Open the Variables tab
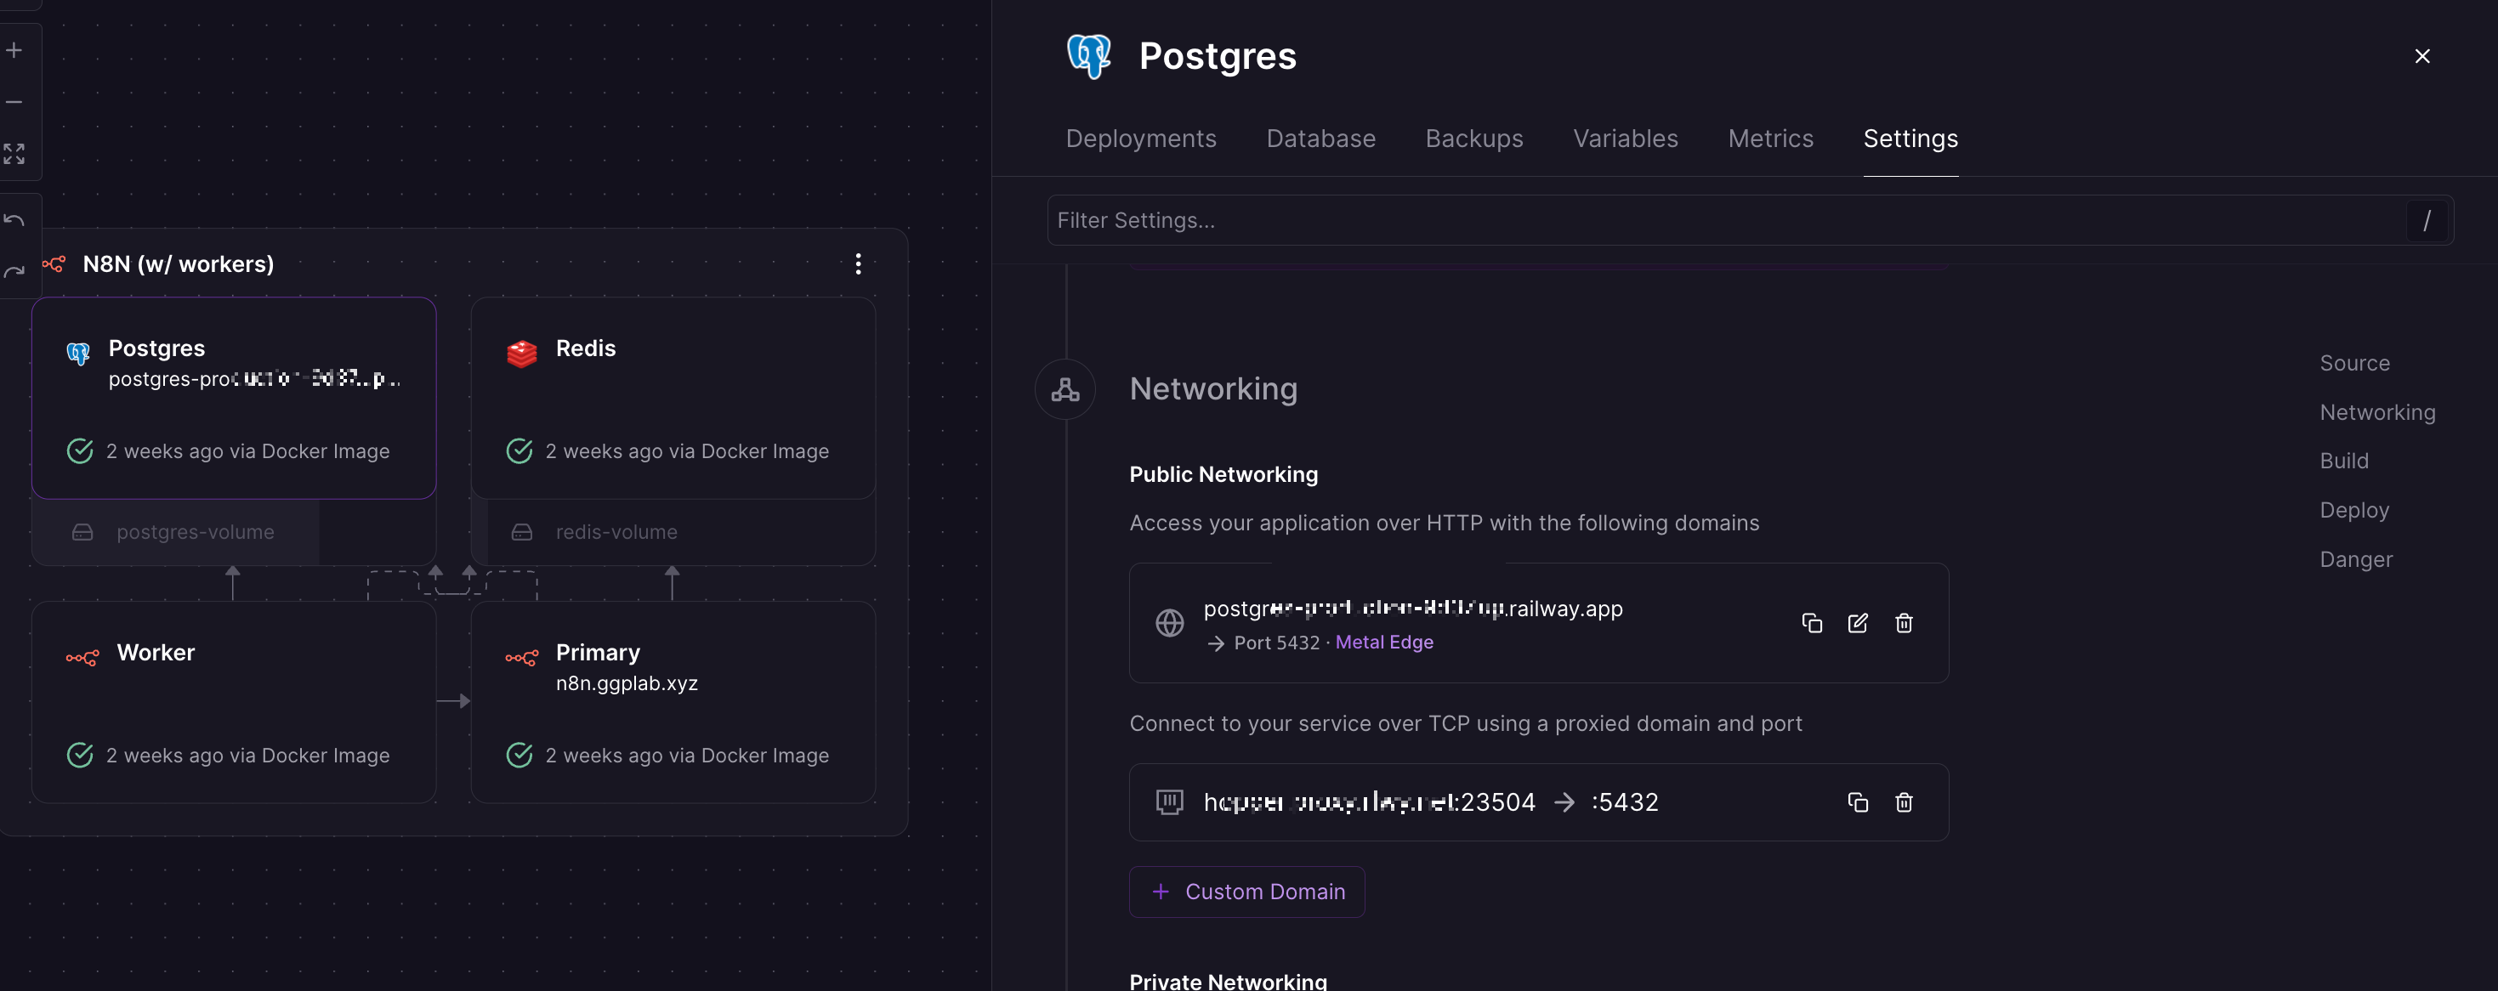This screenshot has height=991, width=2498. (x=1626, y=139)
